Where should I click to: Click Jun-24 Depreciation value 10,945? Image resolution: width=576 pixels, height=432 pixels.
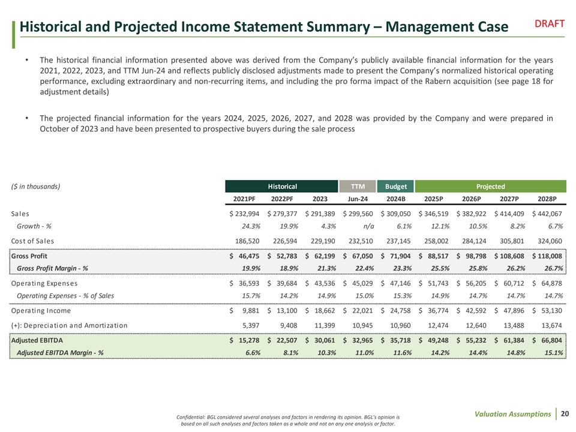(x=362, y=325)
